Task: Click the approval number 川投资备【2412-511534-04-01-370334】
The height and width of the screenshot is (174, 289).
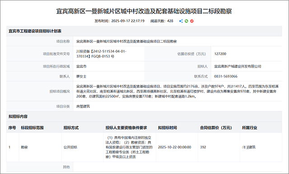Action: pos(101,54)
